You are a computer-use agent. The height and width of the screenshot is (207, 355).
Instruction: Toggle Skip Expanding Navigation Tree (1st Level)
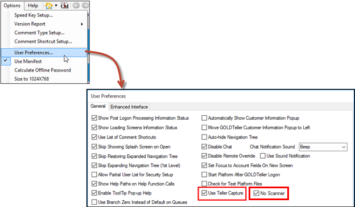point(94,166)
